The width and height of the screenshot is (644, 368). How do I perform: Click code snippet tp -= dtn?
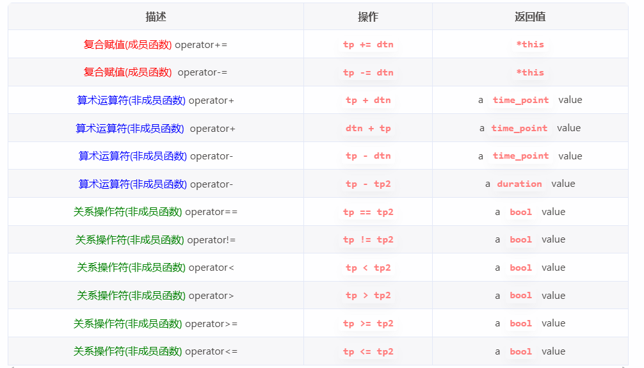368,72
